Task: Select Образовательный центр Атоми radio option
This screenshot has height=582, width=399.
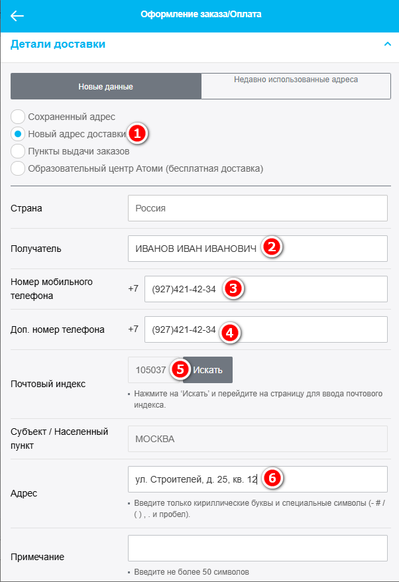Action: point(19,168)
